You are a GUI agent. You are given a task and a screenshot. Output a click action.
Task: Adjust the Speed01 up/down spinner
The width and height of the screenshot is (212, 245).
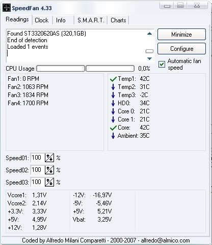pos(49,158)
